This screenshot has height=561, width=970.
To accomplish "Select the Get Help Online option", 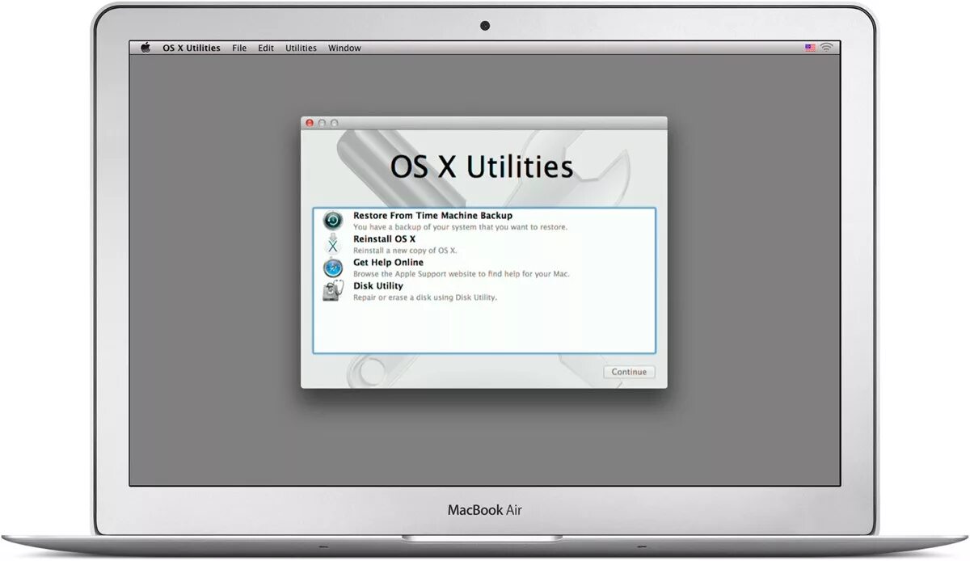I will point(388,262).
